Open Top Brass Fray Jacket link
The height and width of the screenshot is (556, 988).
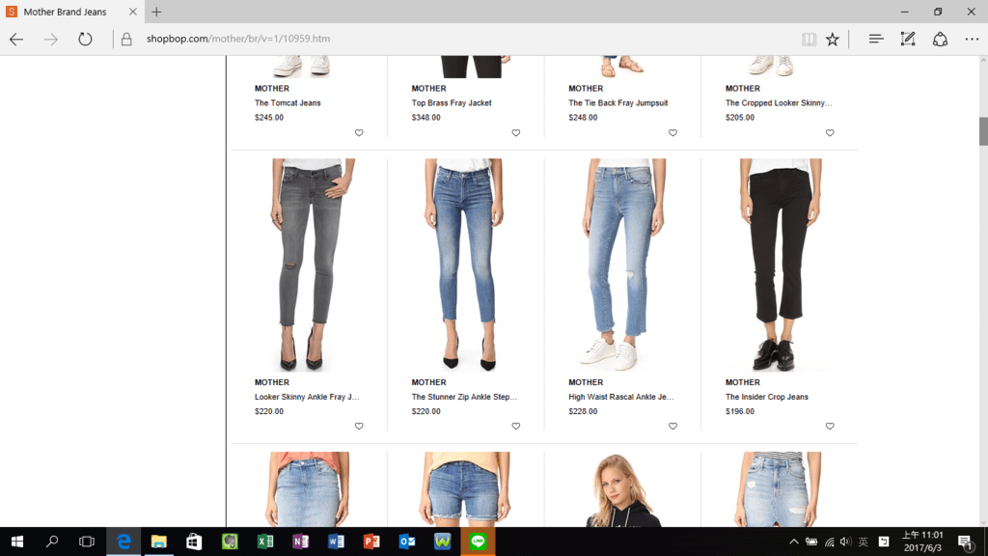click(452, 103)
